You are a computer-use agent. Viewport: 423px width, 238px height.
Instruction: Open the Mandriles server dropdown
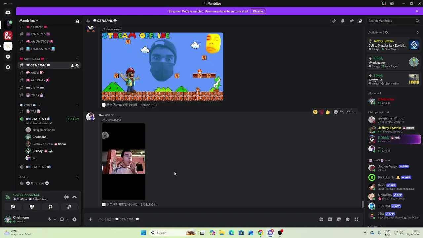[x=29, y=20]
